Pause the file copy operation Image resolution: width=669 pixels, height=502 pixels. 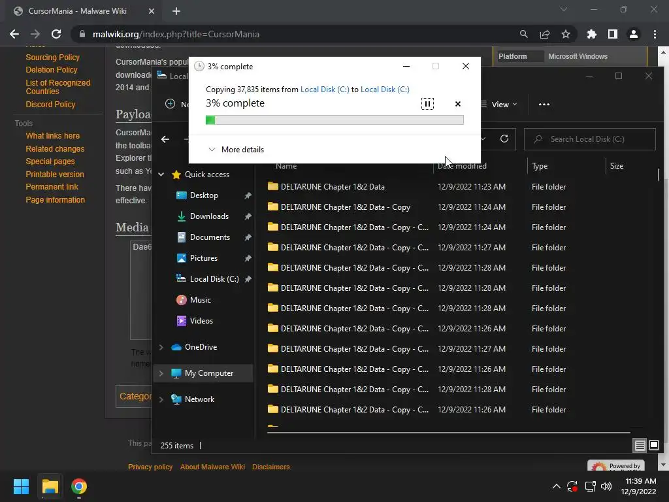click(427, 104)
